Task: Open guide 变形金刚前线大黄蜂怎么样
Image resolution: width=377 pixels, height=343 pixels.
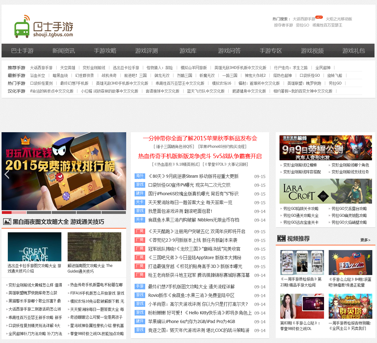Action: click(x=35, y=285)
